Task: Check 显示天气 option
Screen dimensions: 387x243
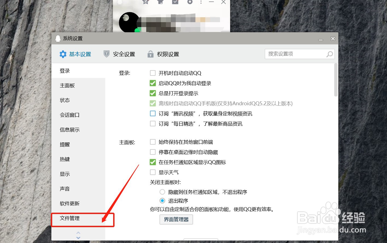Action: (x=153, y=172)
